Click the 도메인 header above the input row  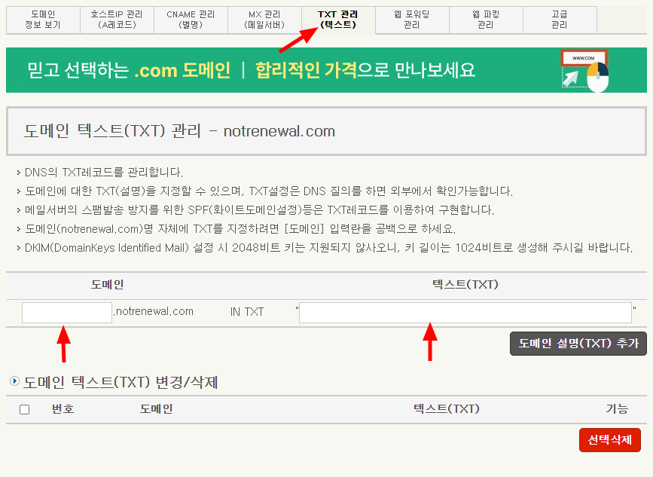coord(108,285)
